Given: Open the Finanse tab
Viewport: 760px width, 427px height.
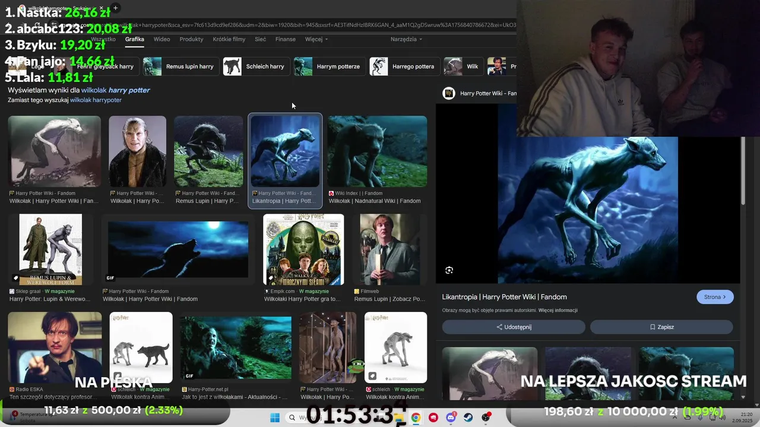Looking at the screenshot, I should (286, 39).
